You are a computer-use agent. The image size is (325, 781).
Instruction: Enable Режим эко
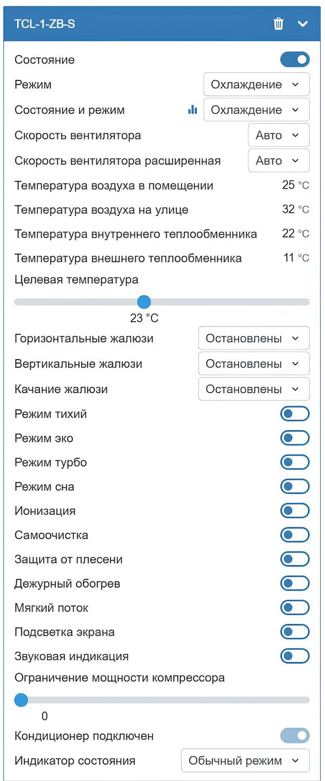(295, 437)
